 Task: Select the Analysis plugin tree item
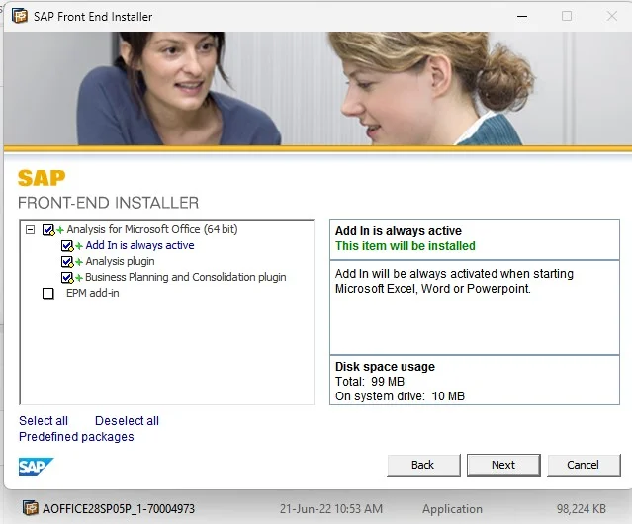120,261
